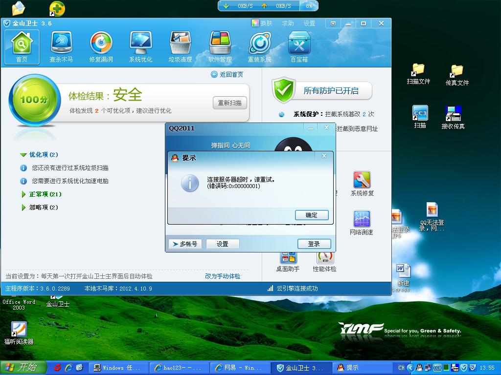Open the 首页 home tab in 金山卫士

(x=22, y=47)
